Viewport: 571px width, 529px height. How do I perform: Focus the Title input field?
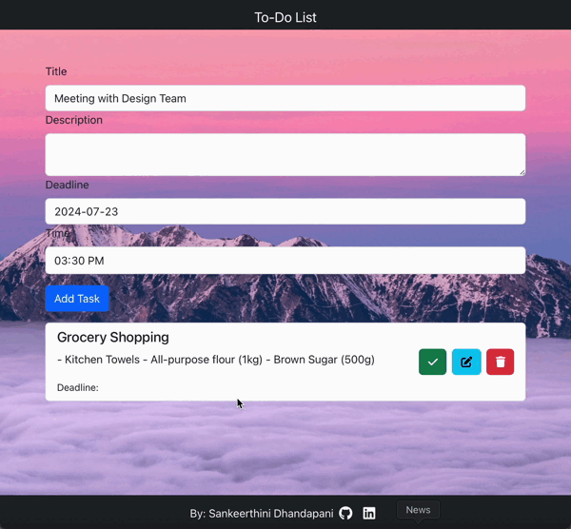tap(285, 98)
